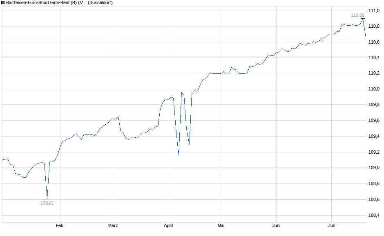Click the 109,8 price axis label
This screenshot has width=384, height=236.
point(374,105)
